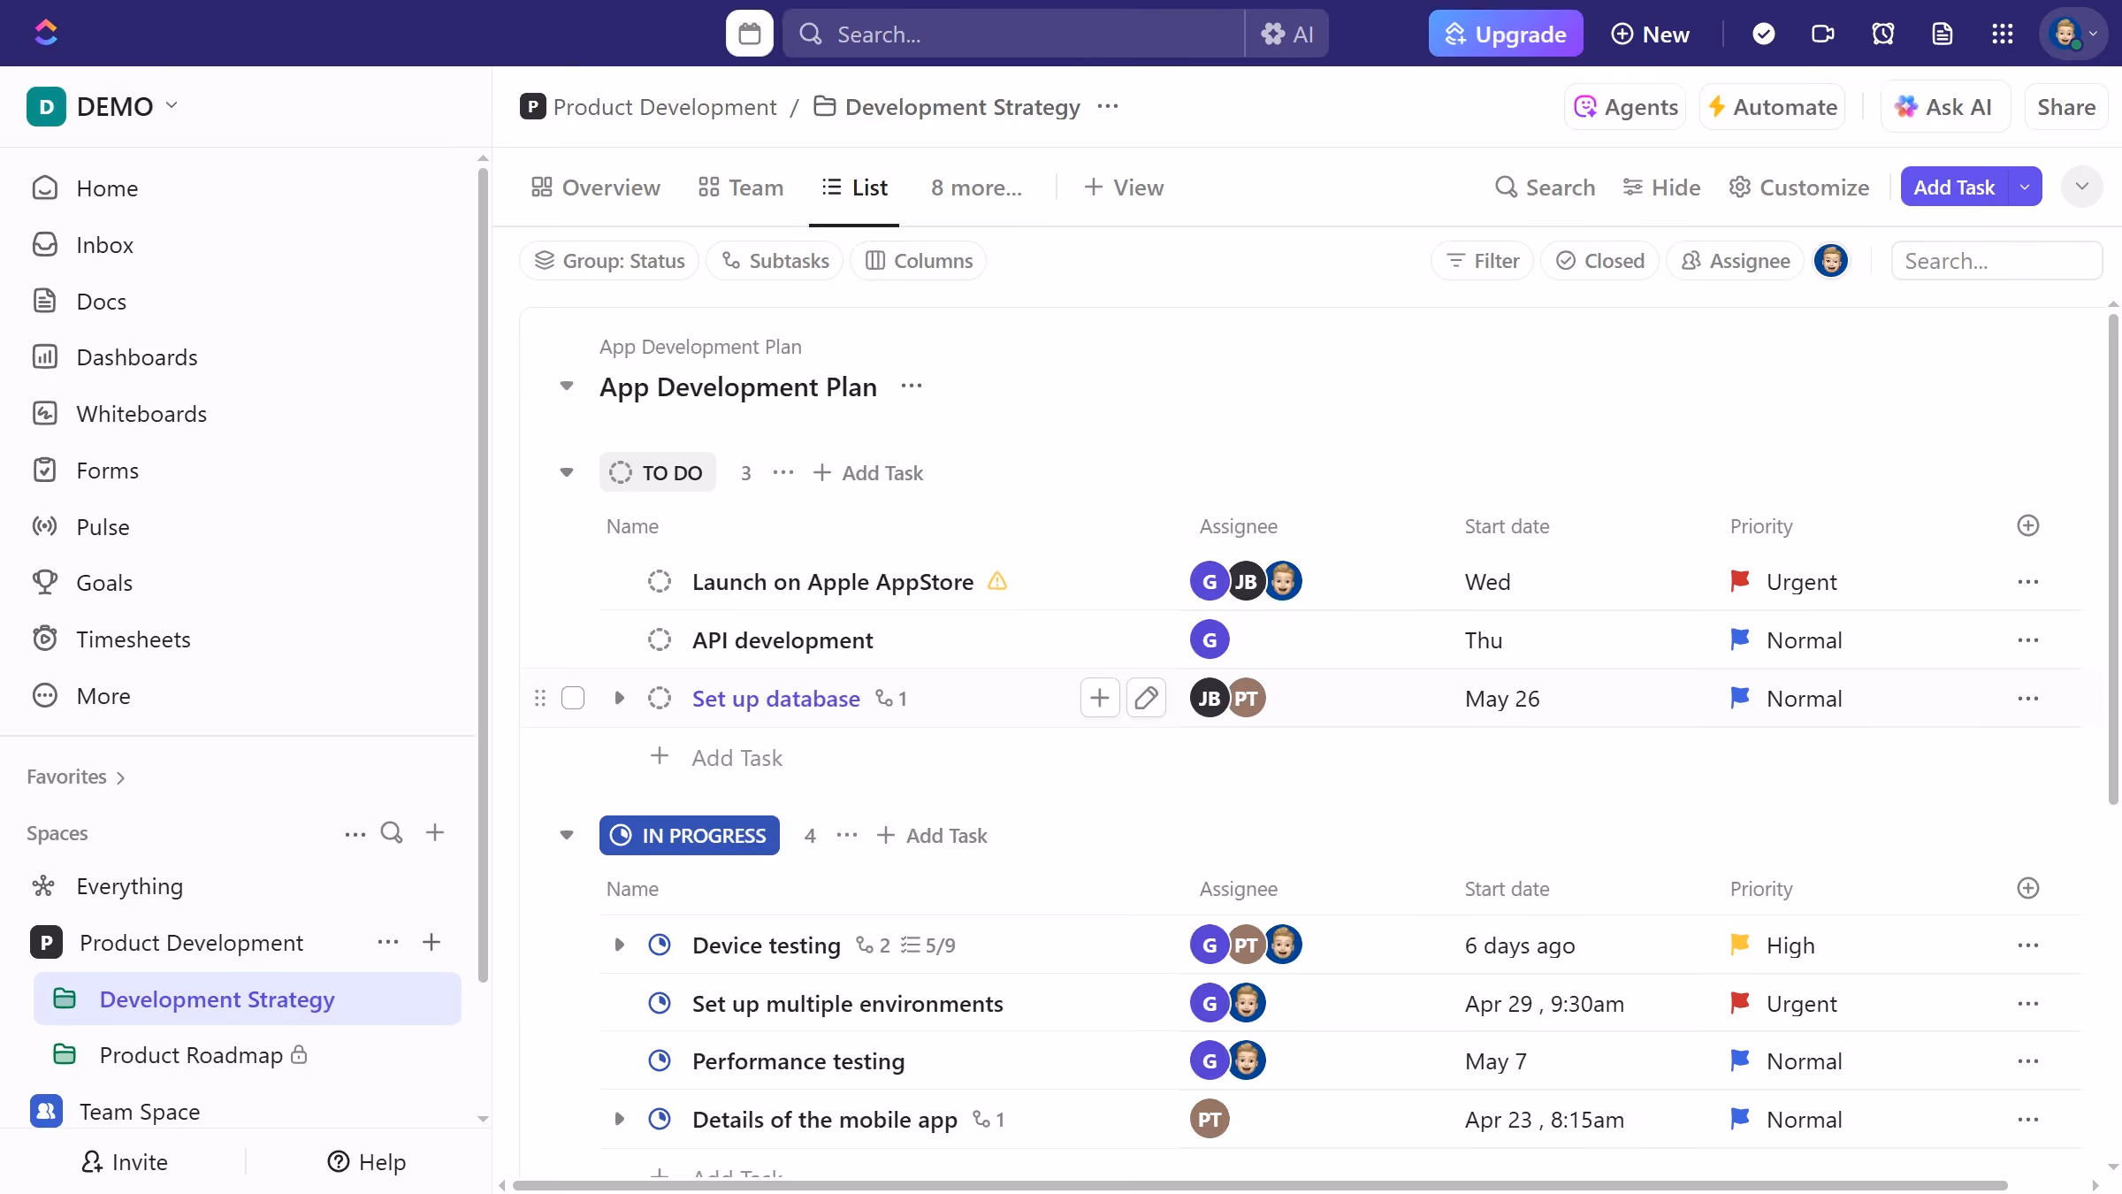Click the rename pencil on Set up database
Screen dimensions: 2122x1194
coord(1146,698)
